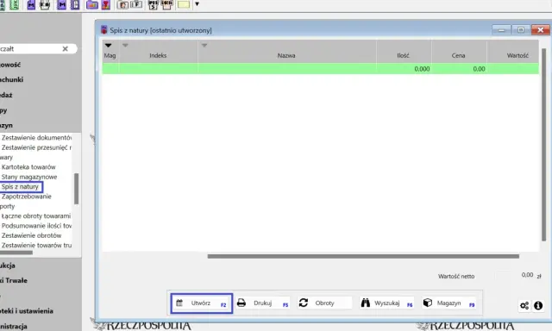Open the folder icon in the toolbar

point(92,5)
